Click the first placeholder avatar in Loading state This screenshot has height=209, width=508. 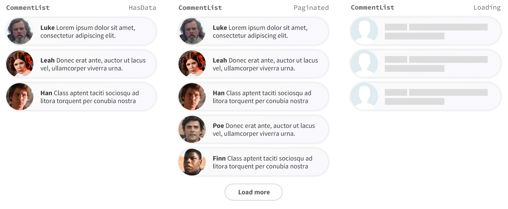364,31
